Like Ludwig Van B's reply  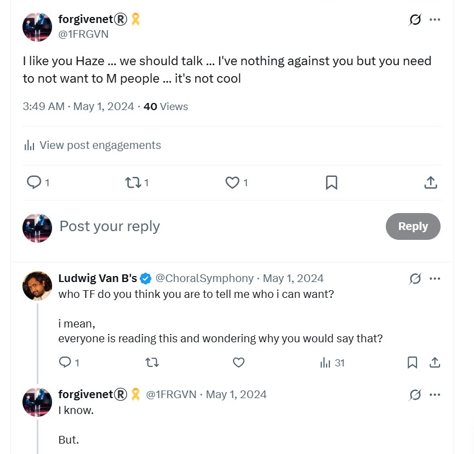238,362
